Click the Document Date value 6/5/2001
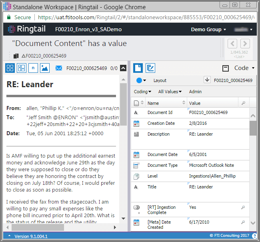Image resolution: width=260 pixels, height=242 pixels. pyautogui.click(x=198, y=154)
